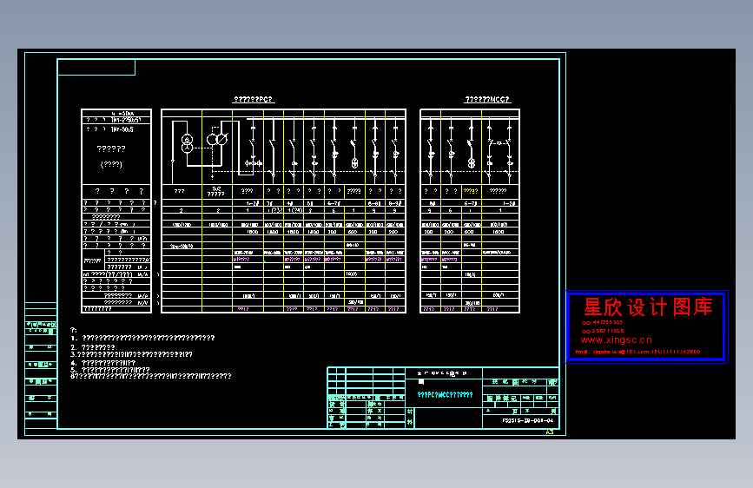Select the underlined '?????MCC?' title above right diagram

(487, 100)
